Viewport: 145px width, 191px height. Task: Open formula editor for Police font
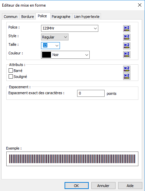127,29
